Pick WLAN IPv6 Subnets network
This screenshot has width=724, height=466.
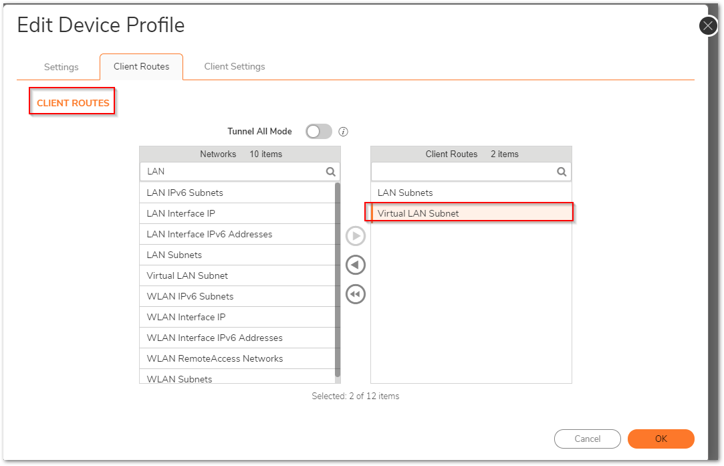237,296
